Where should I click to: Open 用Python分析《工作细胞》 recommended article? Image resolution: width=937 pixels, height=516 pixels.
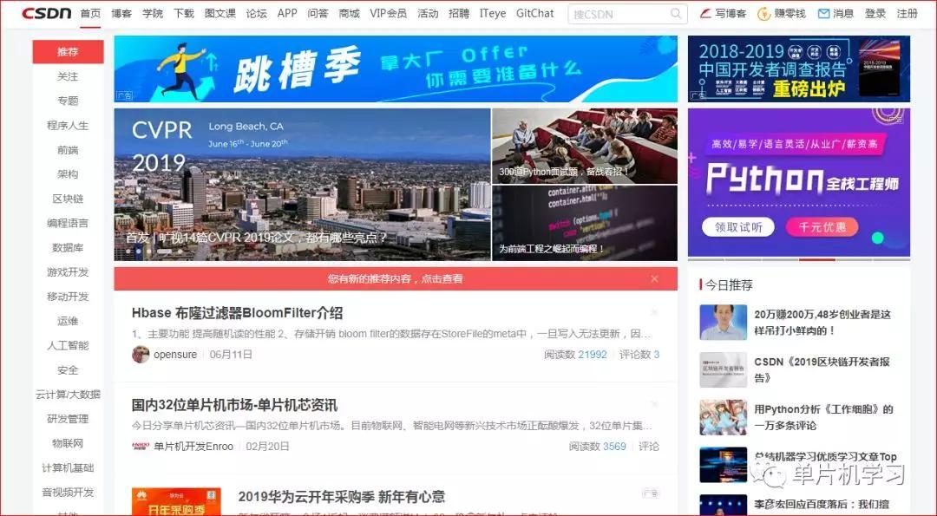pyautogui.click(x=823, y=417)
